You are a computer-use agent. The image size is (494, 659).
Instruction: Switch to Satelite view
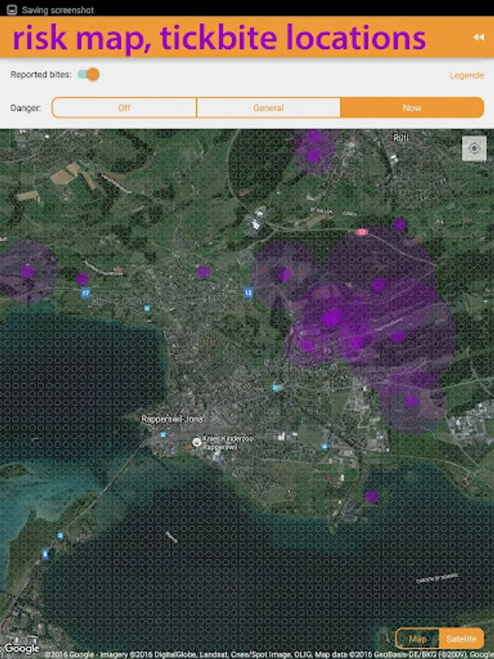461,638
